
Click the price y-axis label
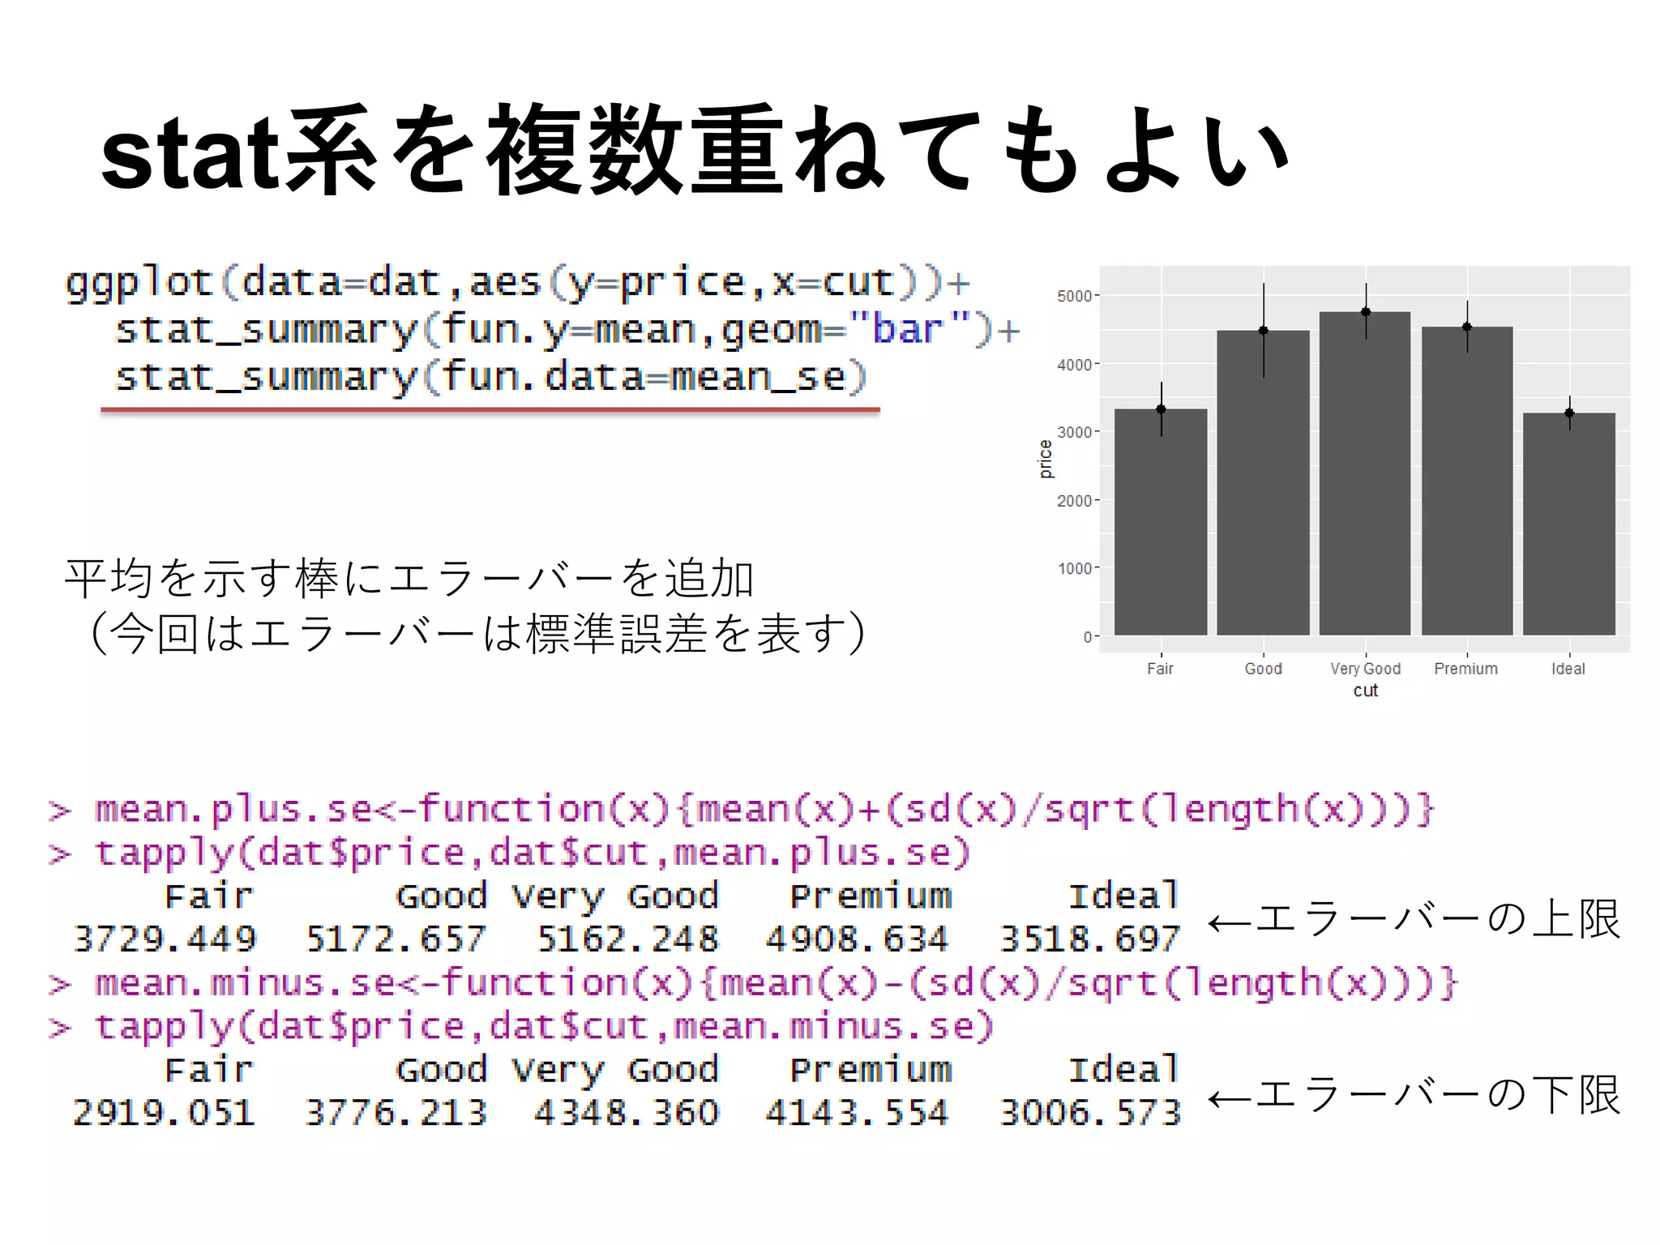coord(1045,459)
